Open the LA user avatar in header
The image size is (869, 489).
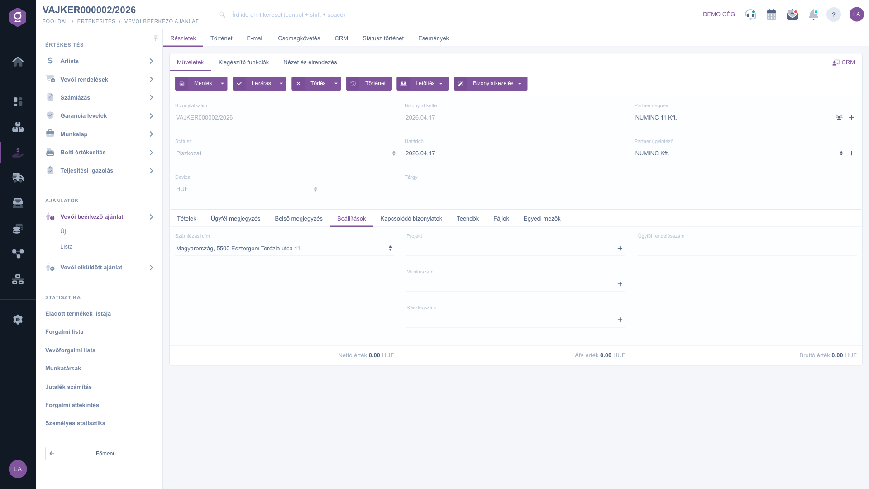tap(856, 14)
